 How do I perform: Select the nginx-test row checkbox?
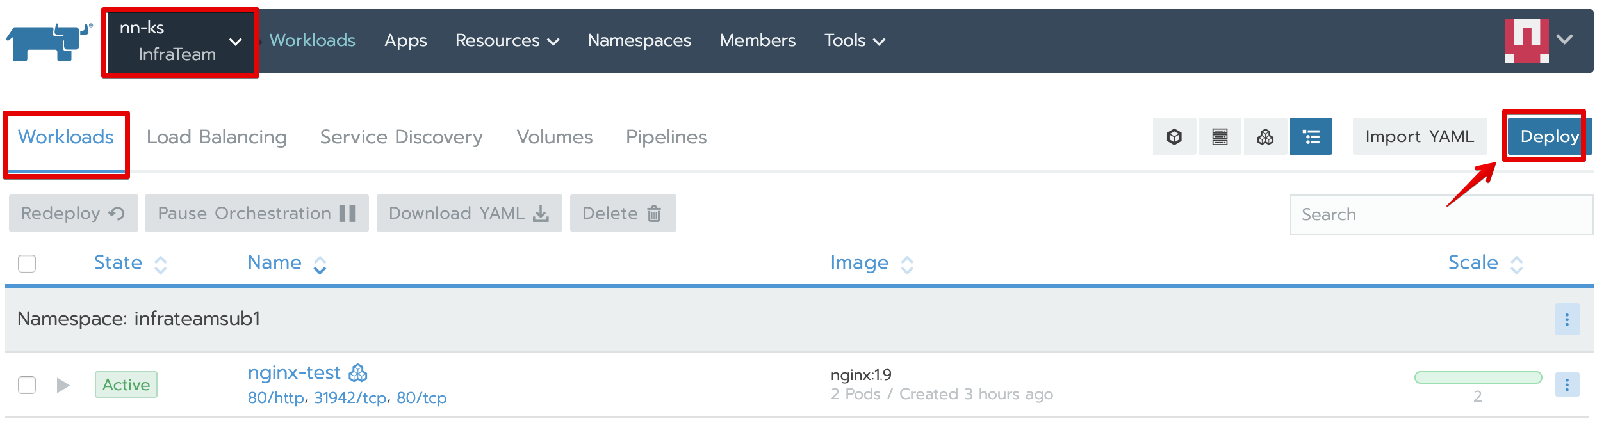pyautogui.click(x=27, y=385)
